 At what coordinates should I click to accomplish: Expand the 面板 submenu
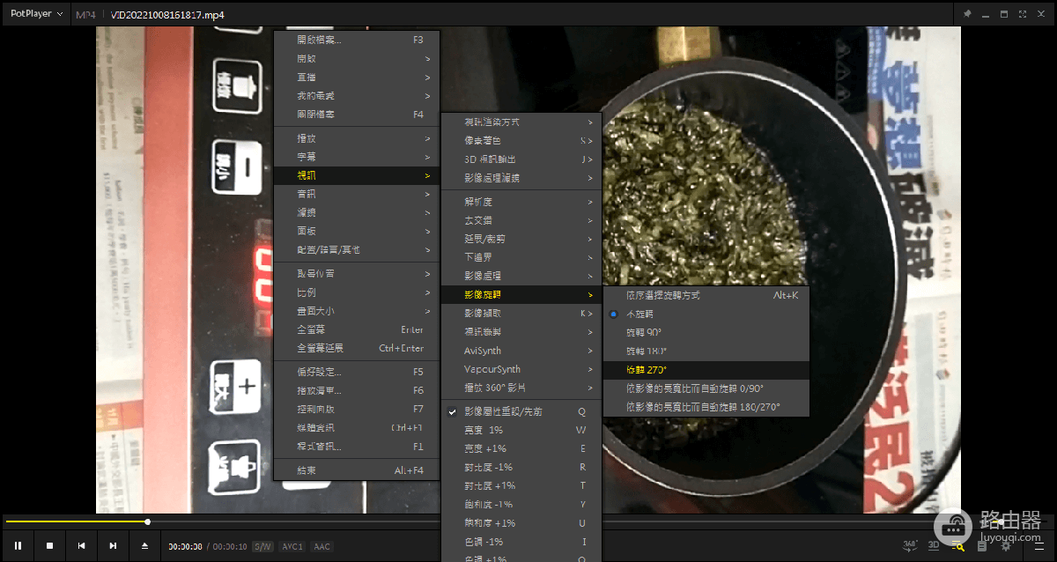(357, 231)
